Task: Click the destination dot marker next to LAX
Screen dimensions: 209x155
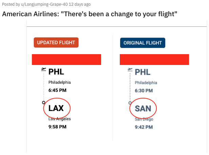Action: [x=43, y=102]
